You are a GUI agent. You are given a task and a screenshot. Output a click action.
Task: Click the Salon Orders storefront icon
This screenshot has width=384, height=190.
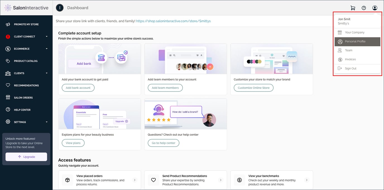pos(8,98)
